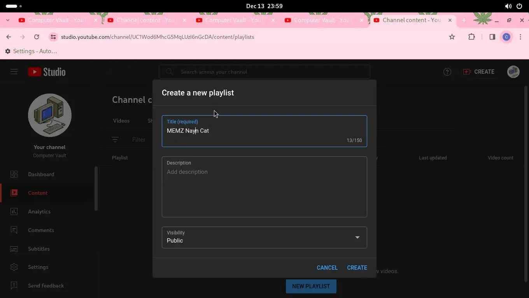Click the Send feedback exclamation icon
Image resolution: width=529 pixels, height=298 pixels.
pyautogui.click(x=14, y=286)
